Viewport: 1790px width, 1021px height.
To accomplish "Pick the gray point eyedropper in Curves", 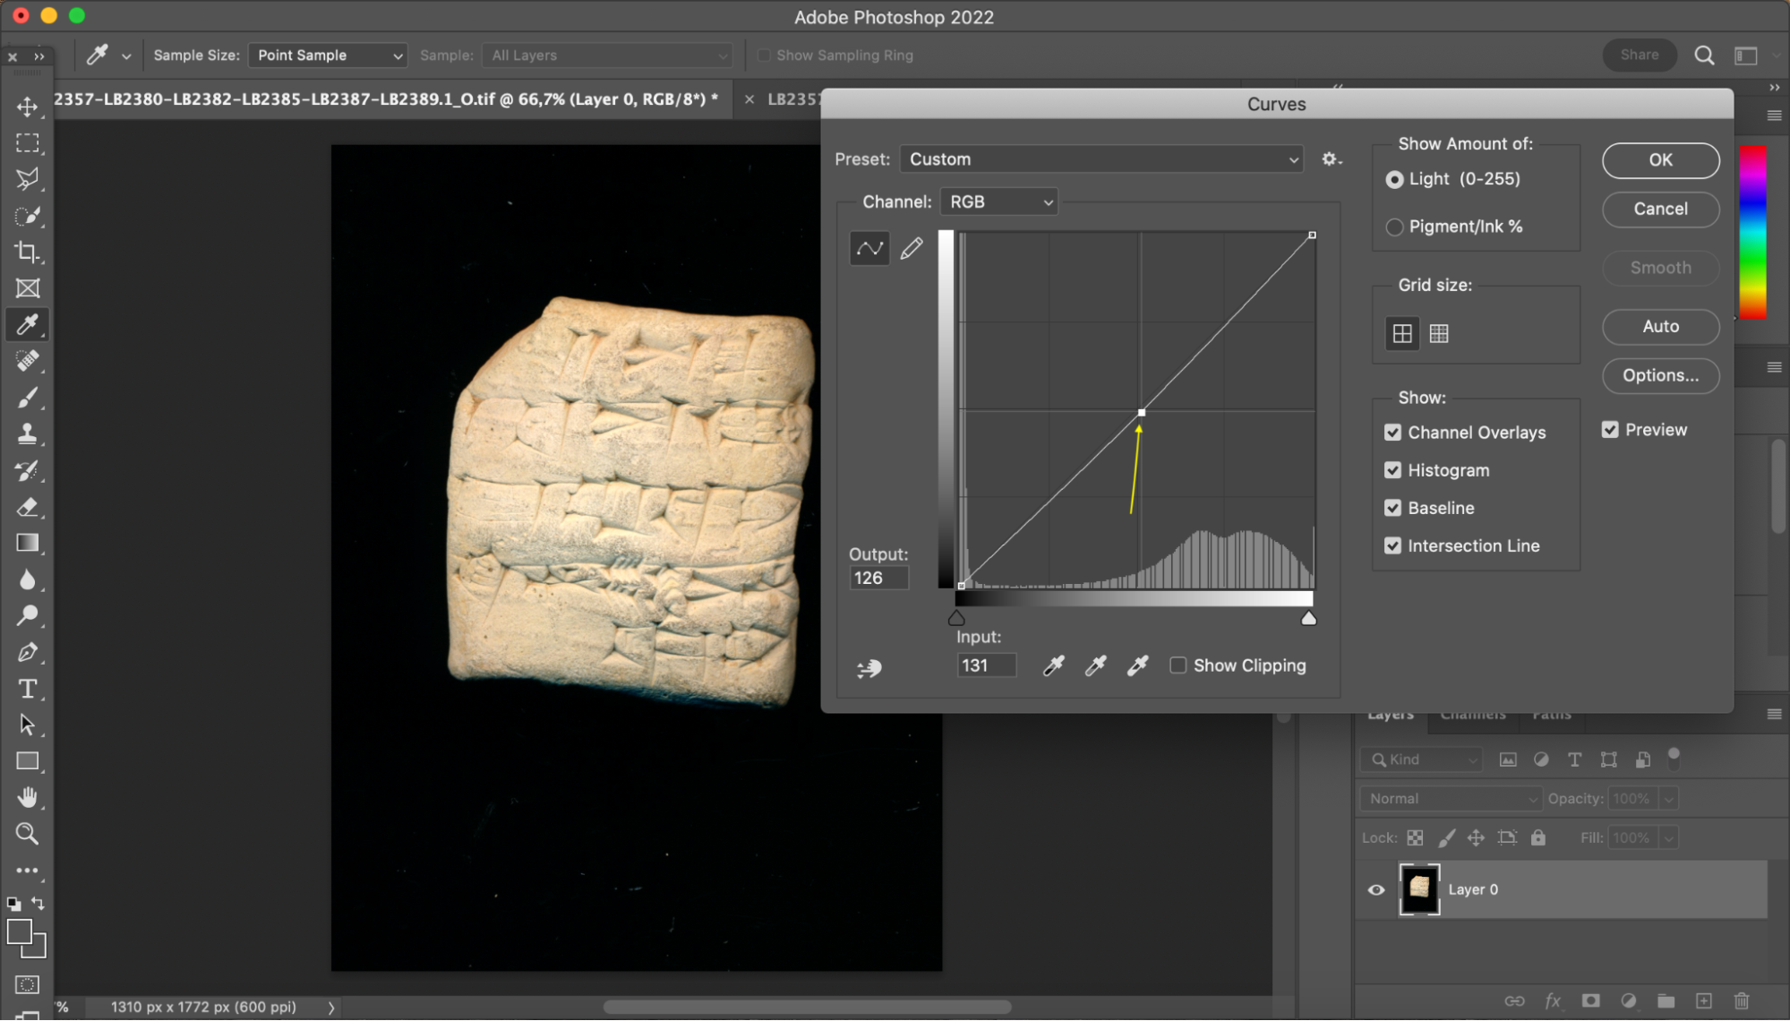I will (x=1095, y=665).
